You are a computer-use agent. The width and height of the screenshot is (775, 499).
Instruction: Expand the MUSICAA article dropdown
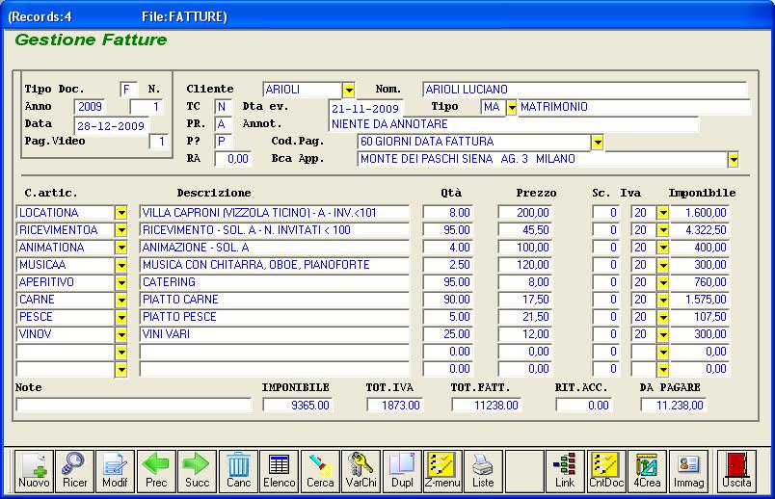tap(121, 265)
